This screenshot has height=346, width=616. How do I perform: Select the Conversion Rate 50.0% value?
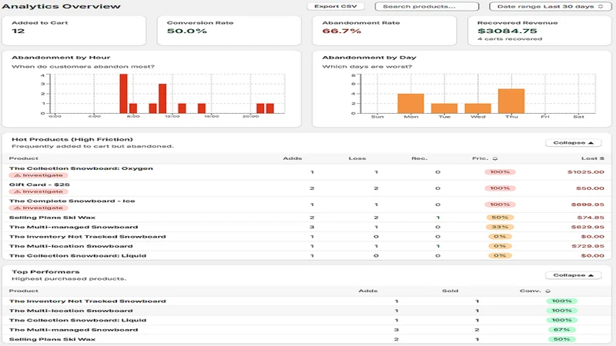186,31
